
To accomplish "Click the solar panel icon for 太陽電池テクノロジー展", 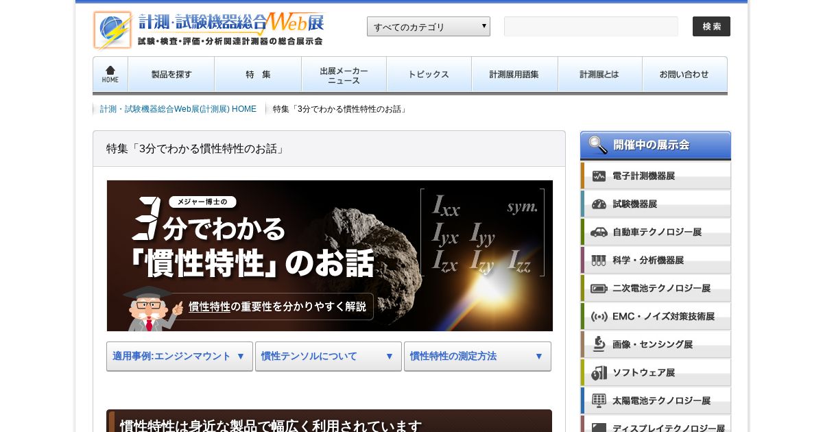I will point(599,400).
